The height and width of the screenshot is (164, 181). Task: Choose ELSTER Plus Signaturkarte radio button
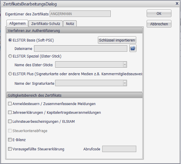(x=10, y=74)
